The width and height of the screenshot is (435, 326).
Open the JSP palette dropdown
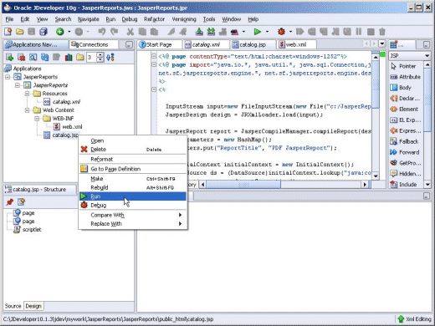[427, 56]
